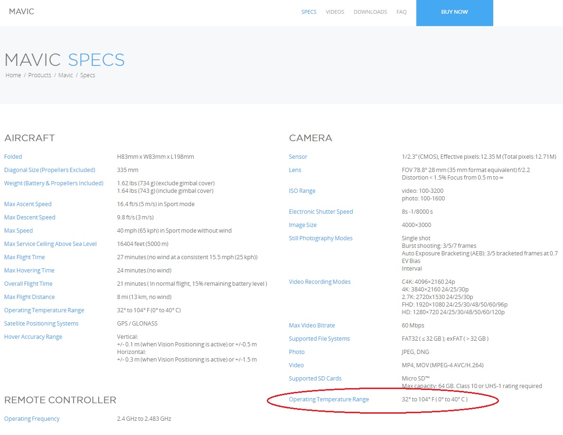
Task: Click aircraft Operating Temperature Range label
Action: [x=44, y=310]
